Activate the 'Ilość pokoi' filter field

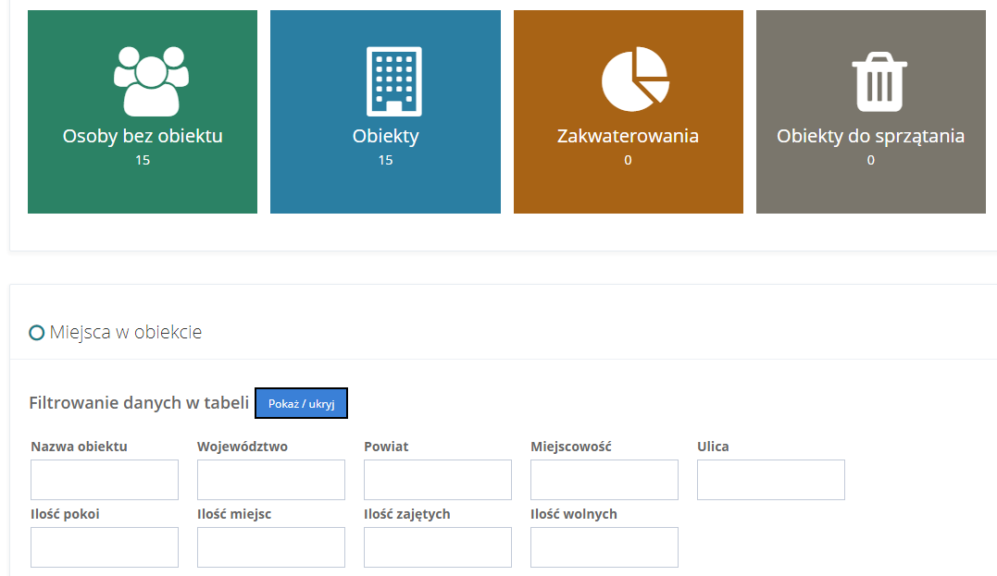[105, 547]
